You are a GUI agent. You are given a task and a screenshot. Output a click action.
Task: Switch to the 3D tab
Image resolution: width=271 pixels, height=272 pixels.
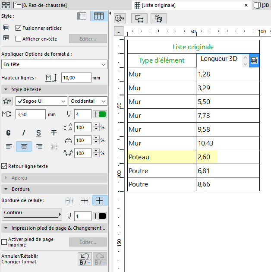coord(262,5)
